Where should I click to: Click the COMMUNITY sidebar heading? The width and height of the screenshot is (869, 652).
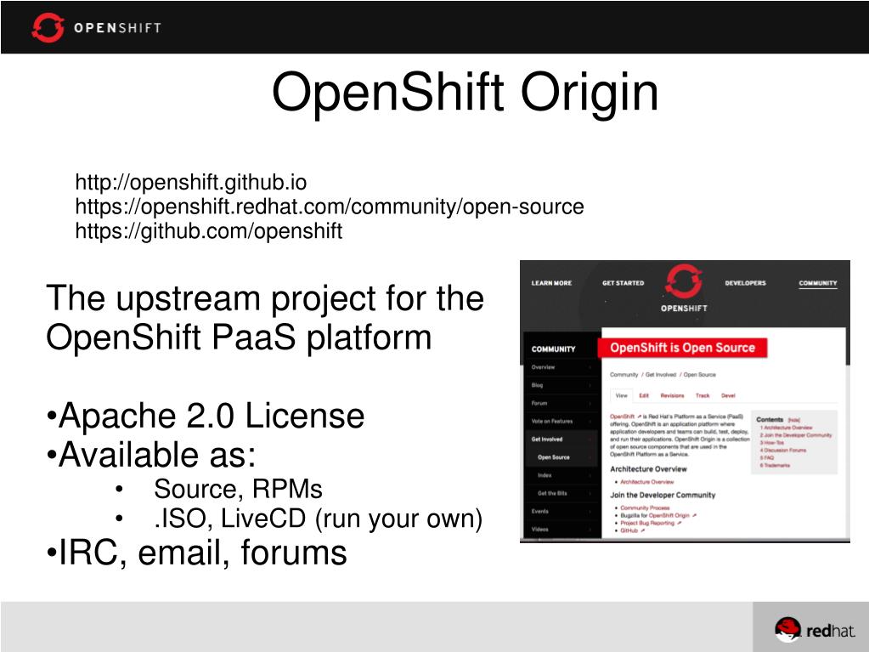tap(553, 349)
